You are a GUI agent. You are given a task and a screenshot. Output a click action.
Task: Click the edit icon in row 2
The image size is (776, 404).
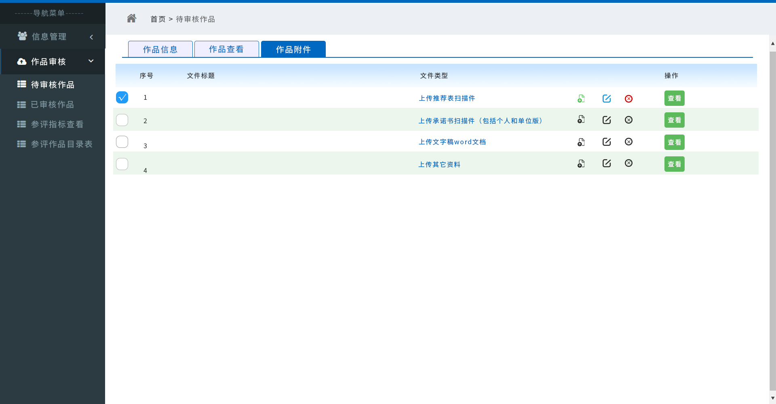point(606,120)
